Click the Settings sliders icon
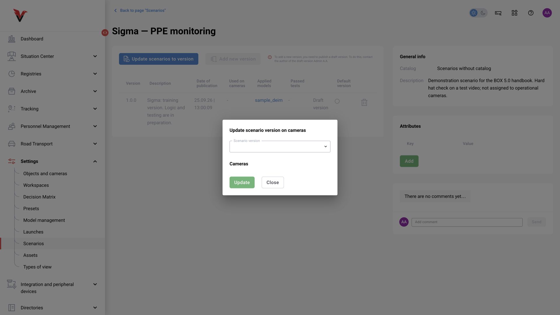 (x=12, y=161)
